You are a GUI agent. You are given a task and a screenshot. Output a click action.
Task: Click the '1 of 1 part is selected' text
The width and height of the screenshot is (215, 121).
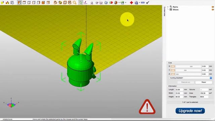coord(190,102)
